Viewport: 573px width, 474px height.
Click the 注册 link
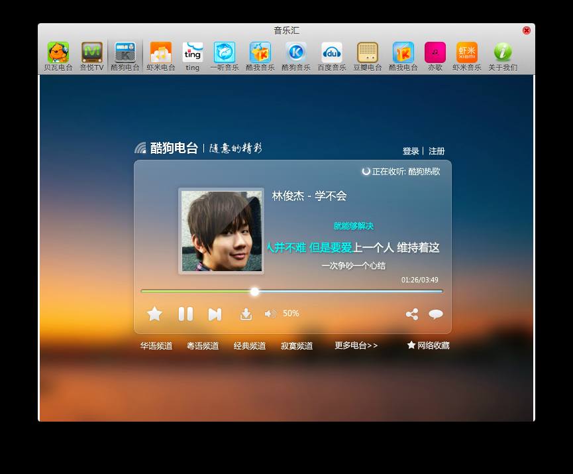click(x=437, y=151)
